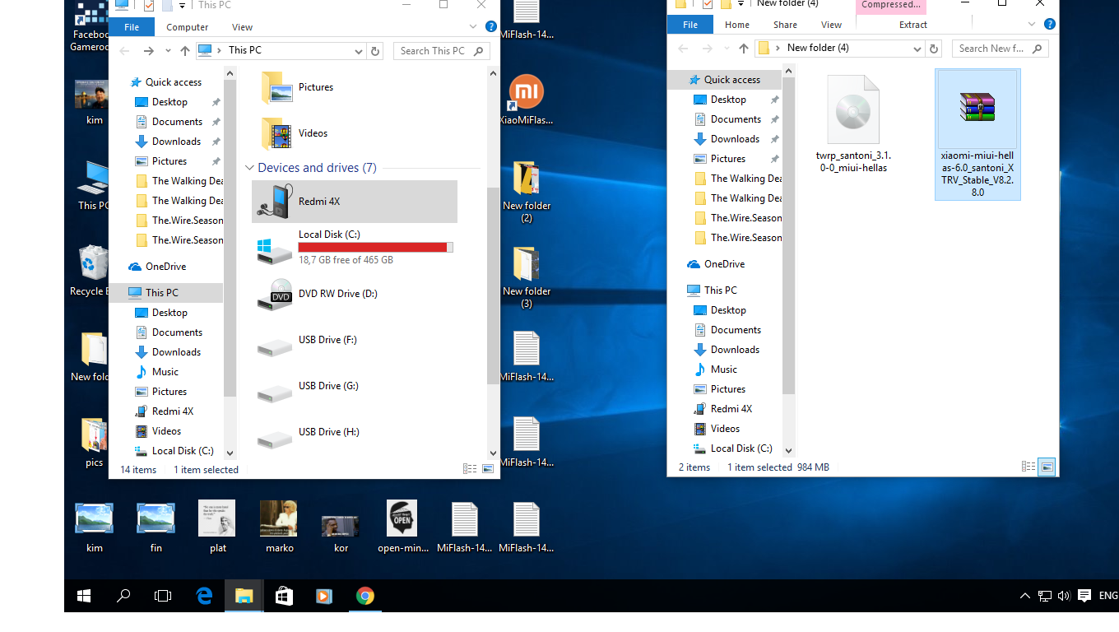The height and width of the screenshot is (632, 1119).
Task: Go up one level in This PC window
Action: pyautogui.click(x=185, y=51)
